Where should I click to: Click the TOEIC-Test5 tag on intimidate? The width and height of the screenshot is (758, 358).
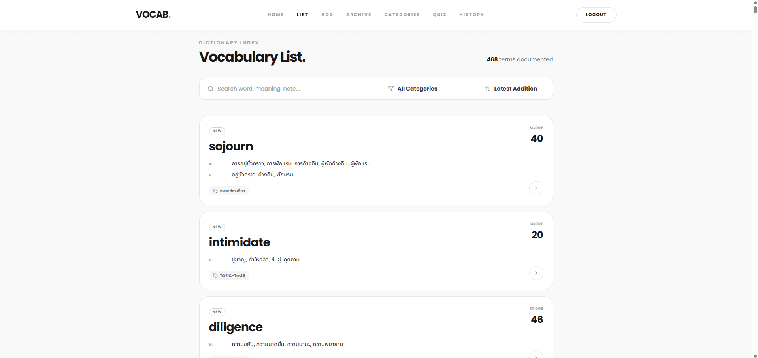(x=229, y=276)
